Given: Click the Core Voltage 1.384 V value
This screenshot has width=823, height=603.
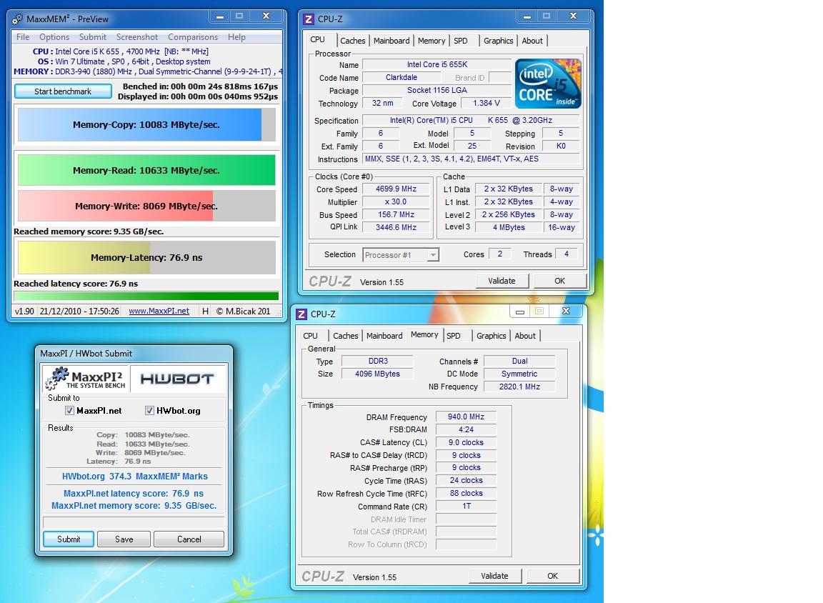Looking at the screenshot, I should (486, 104).
